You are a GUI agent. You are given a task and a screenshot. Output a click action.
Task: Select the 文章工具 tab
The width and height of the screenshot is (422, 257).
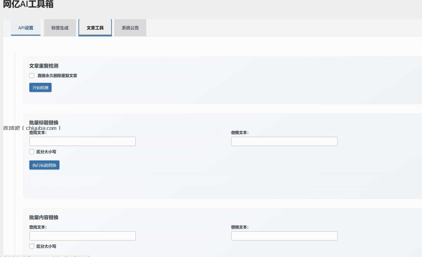point(95,28)
